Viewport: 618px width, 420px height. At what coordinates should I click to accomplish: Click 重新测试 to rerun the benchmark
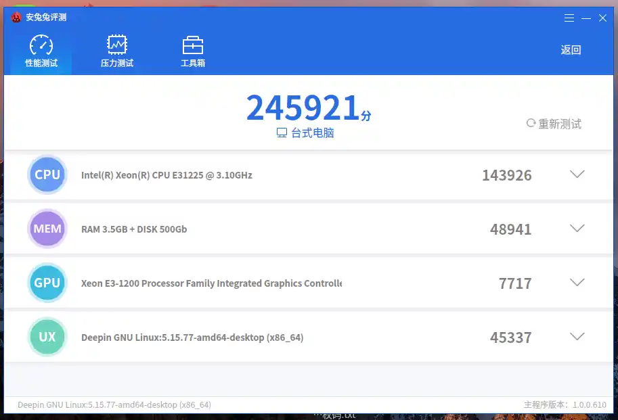(554, 124)
